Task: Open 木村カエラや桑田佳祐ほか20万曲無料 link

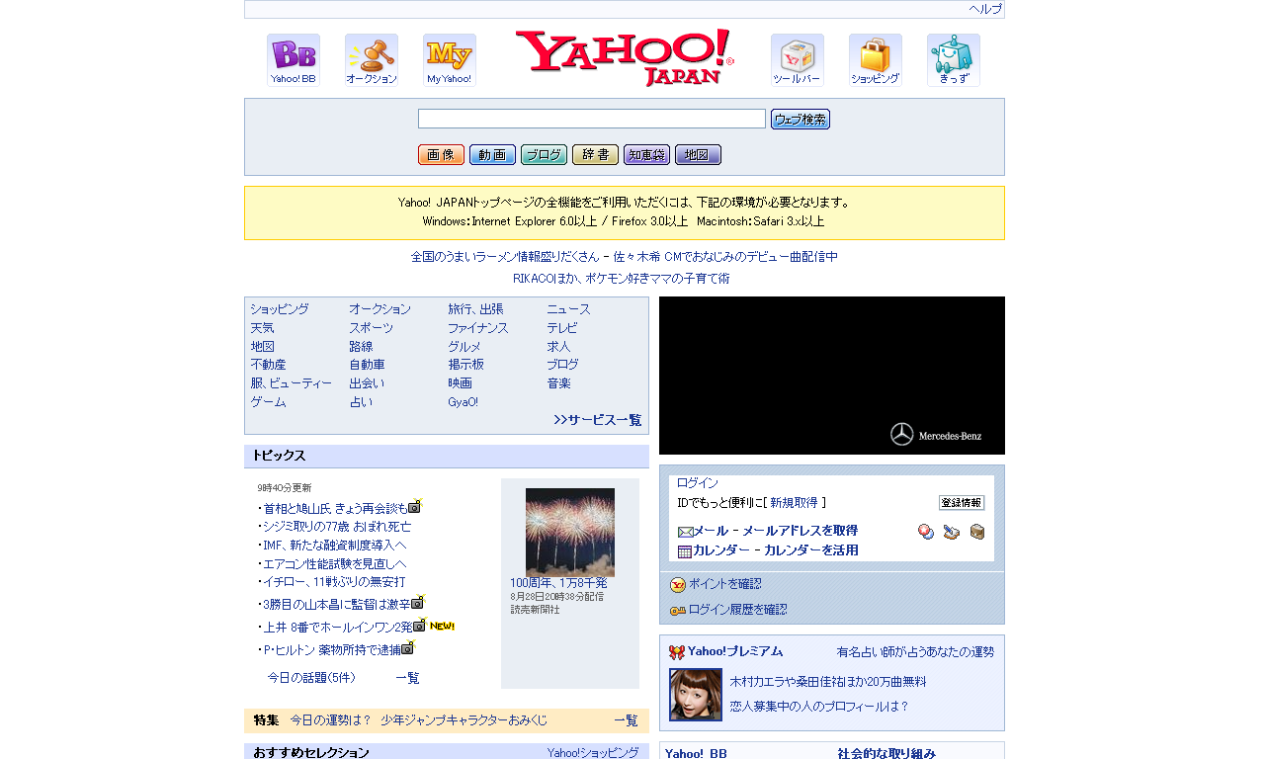Action: 828,682
